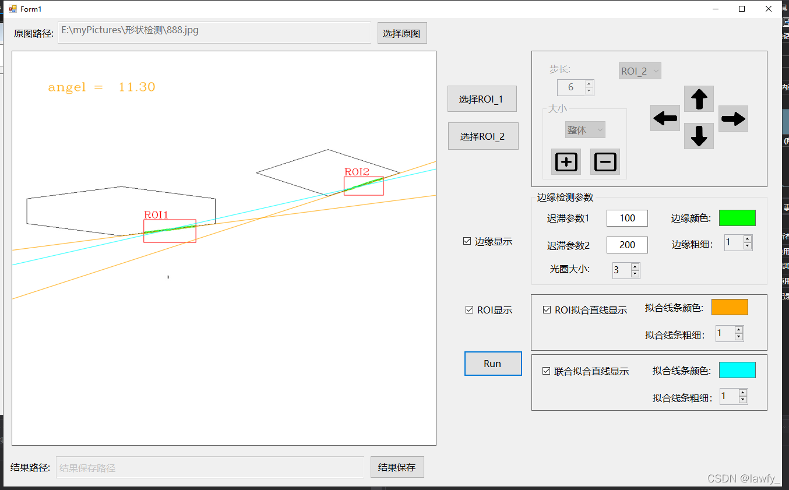Click the orange 拟合线条颜色 swatch
789x490 pixels.
coord(730,307)
